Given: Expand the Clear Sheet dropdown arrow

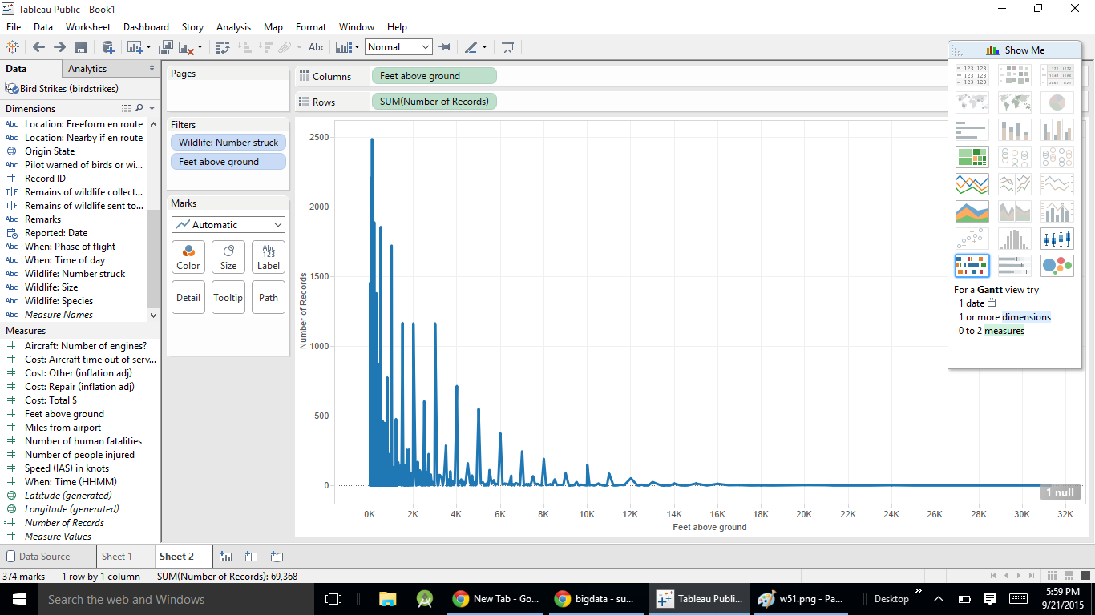Looking at the screenshot, I should (x=200, y=47).
